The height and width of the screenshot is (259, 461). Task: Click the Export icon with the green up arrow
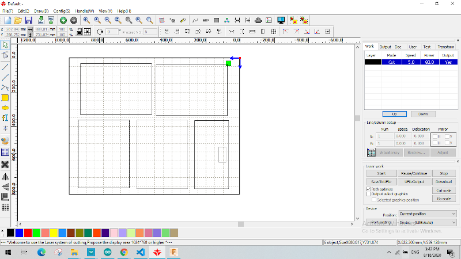(x=51, y=20)
